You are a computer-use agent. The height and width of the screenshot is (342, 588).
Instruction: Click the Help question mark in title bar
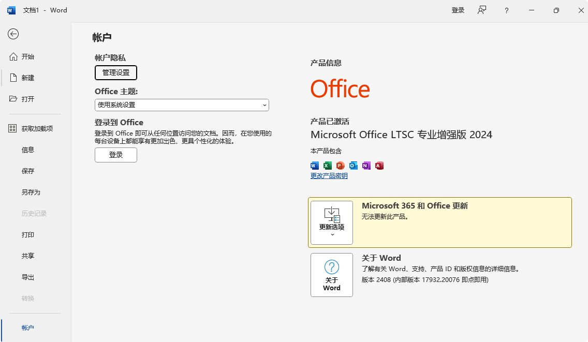coord(506,10)
